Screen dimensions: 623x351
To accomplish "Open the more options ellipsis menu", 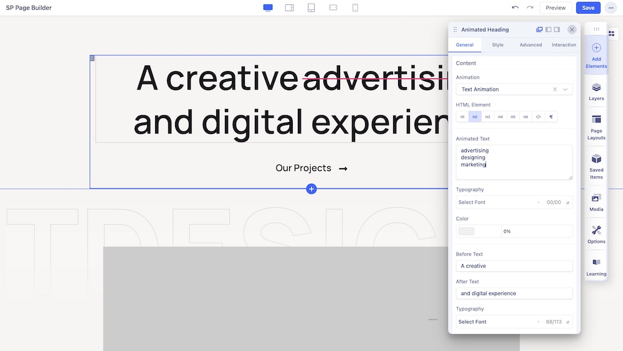I will 611,7.
